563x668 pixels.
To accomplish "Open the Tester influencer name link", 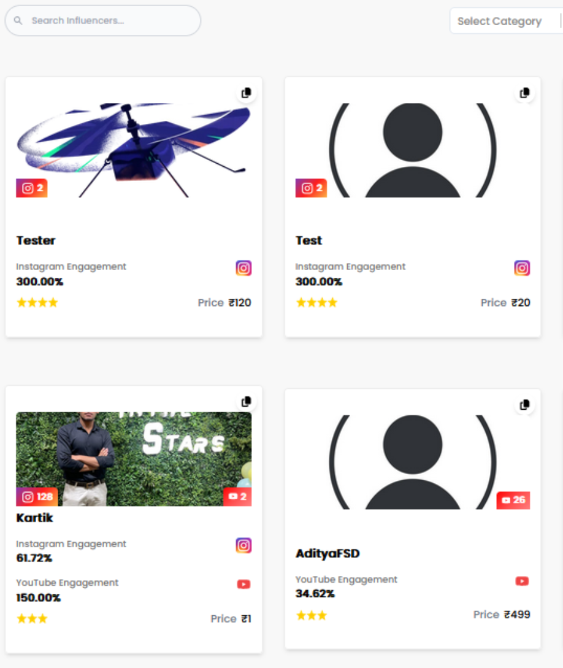I will tap(36, 240).
